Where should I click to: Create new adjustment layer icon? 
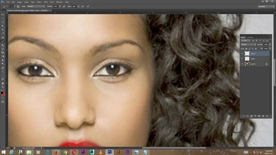click(x=255, y=116)
